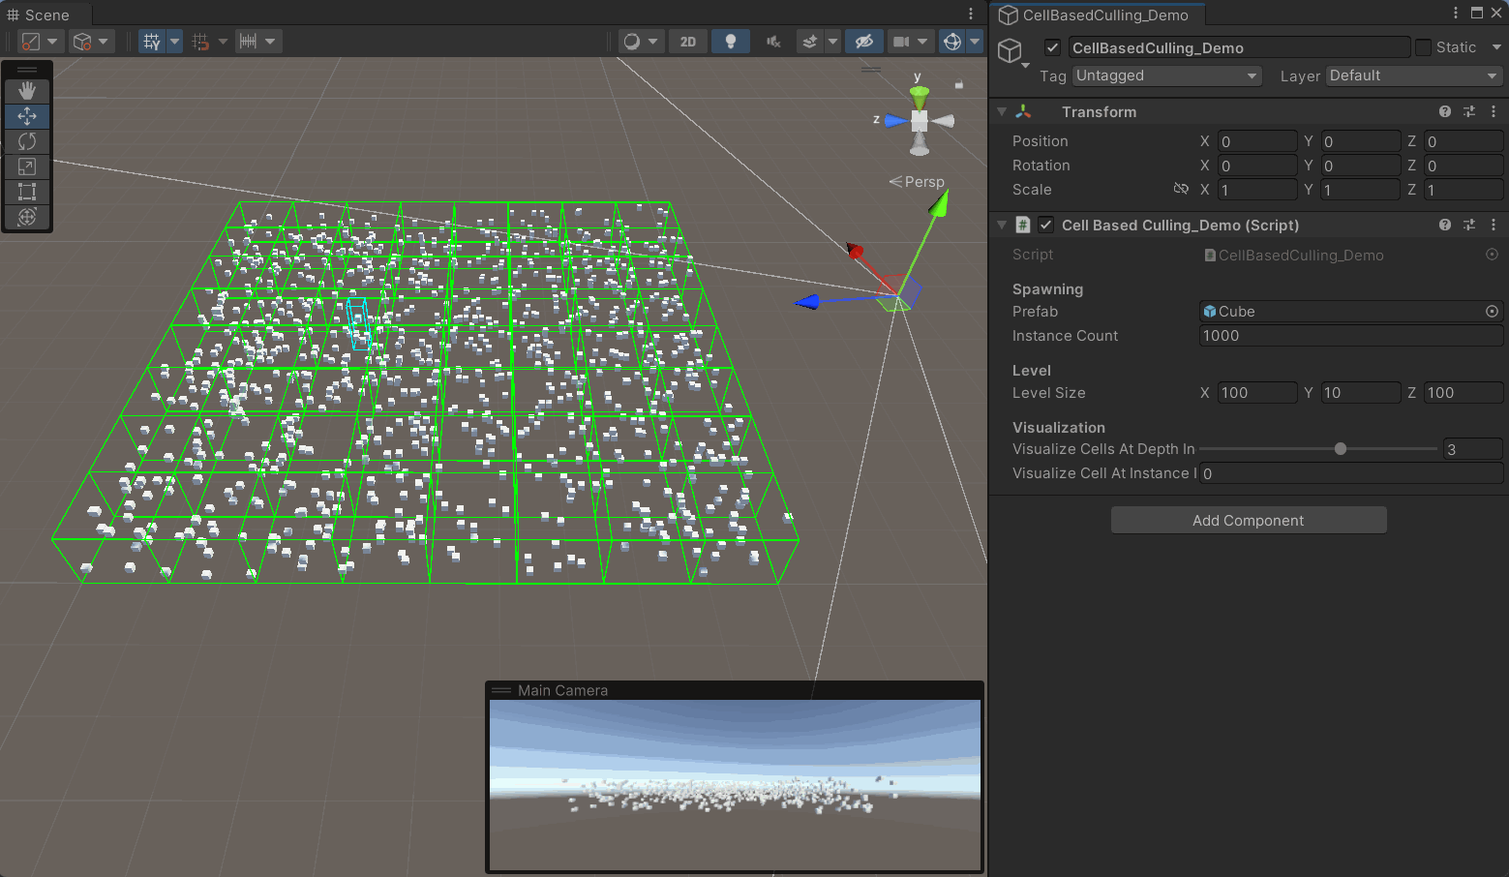
Task: Enable the Static checkbox
Action: pos(1423,47)
